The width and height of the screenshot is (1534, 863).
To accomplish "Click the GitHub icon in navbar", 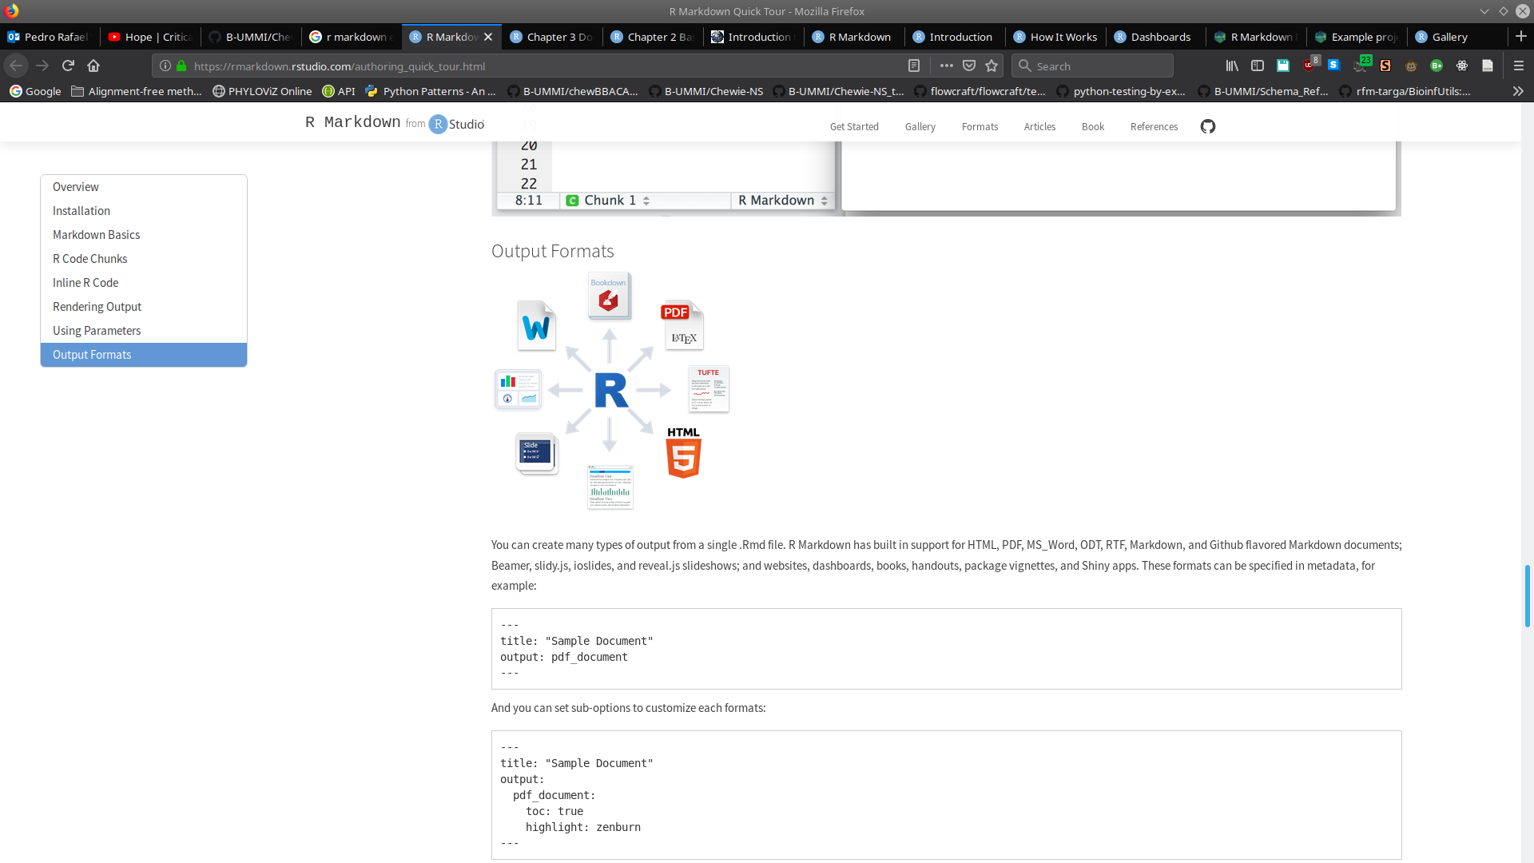I will pyautogui.click(x=1207, y=126).
